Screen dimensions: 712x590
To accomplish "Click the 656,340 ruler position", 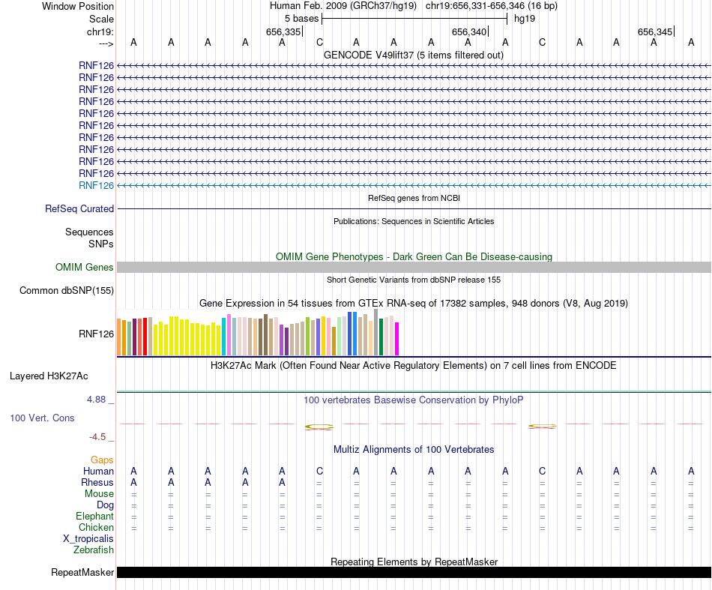I will [469, 31].
